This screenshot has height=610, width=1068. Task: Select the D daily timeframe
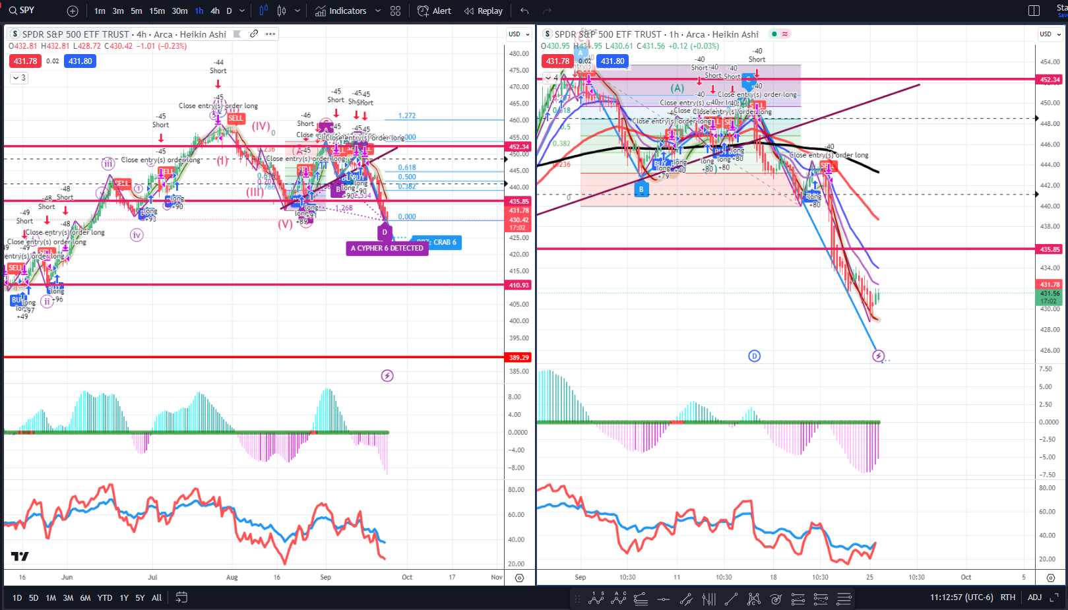229,11
